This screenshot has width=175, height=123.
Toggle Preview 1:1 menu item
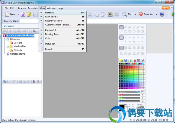[x=63, y=30]
